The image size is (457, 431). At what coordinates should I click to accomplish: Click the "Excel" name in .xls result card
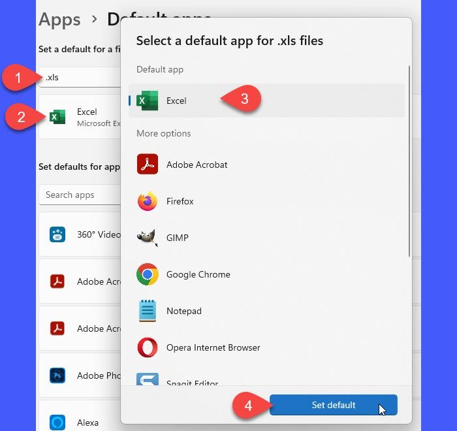87,112
